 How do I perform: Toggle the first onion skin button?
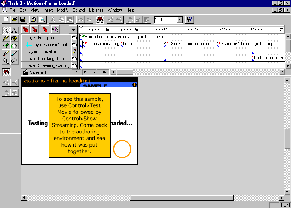(25, 30)
